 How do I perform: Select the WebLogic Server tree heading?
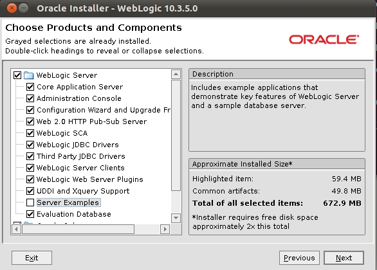pyautogui.click(x=67, y=75)
